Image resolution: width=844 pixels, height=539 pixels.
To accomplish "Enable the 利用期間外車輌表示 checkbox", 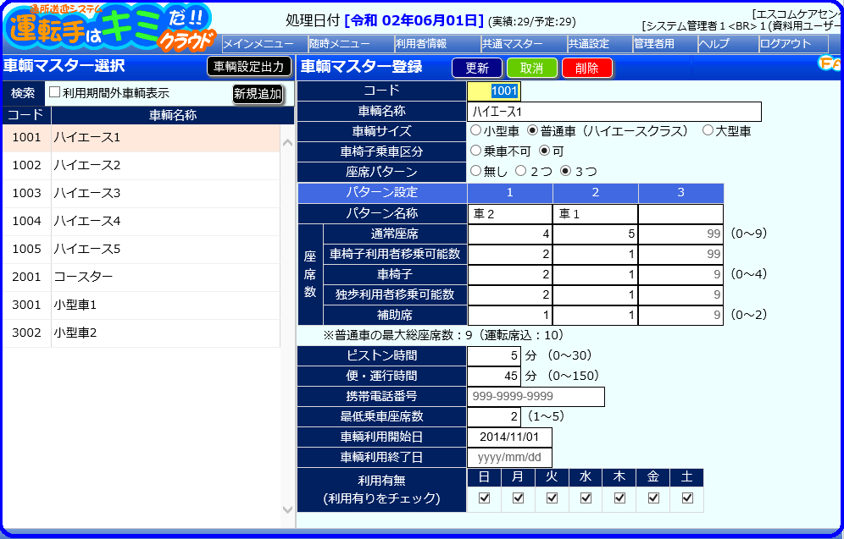I will (54, 92).
